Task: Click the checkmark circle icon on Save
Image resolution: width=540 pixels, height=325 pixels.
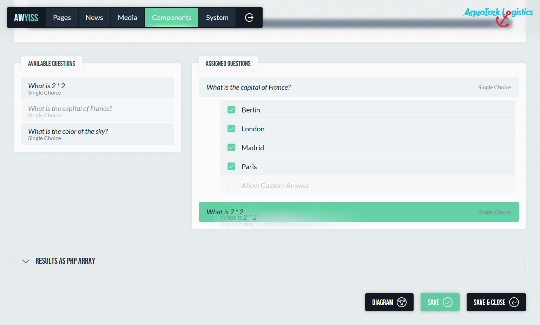Action: (x=448, y=302)
